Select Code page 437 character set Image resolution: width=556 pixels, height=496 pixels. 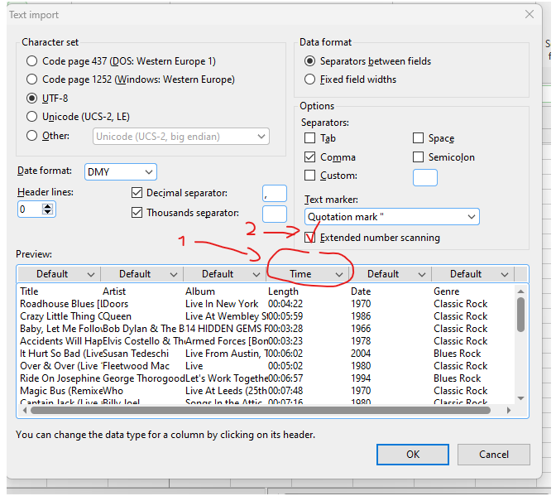(32, 61)
